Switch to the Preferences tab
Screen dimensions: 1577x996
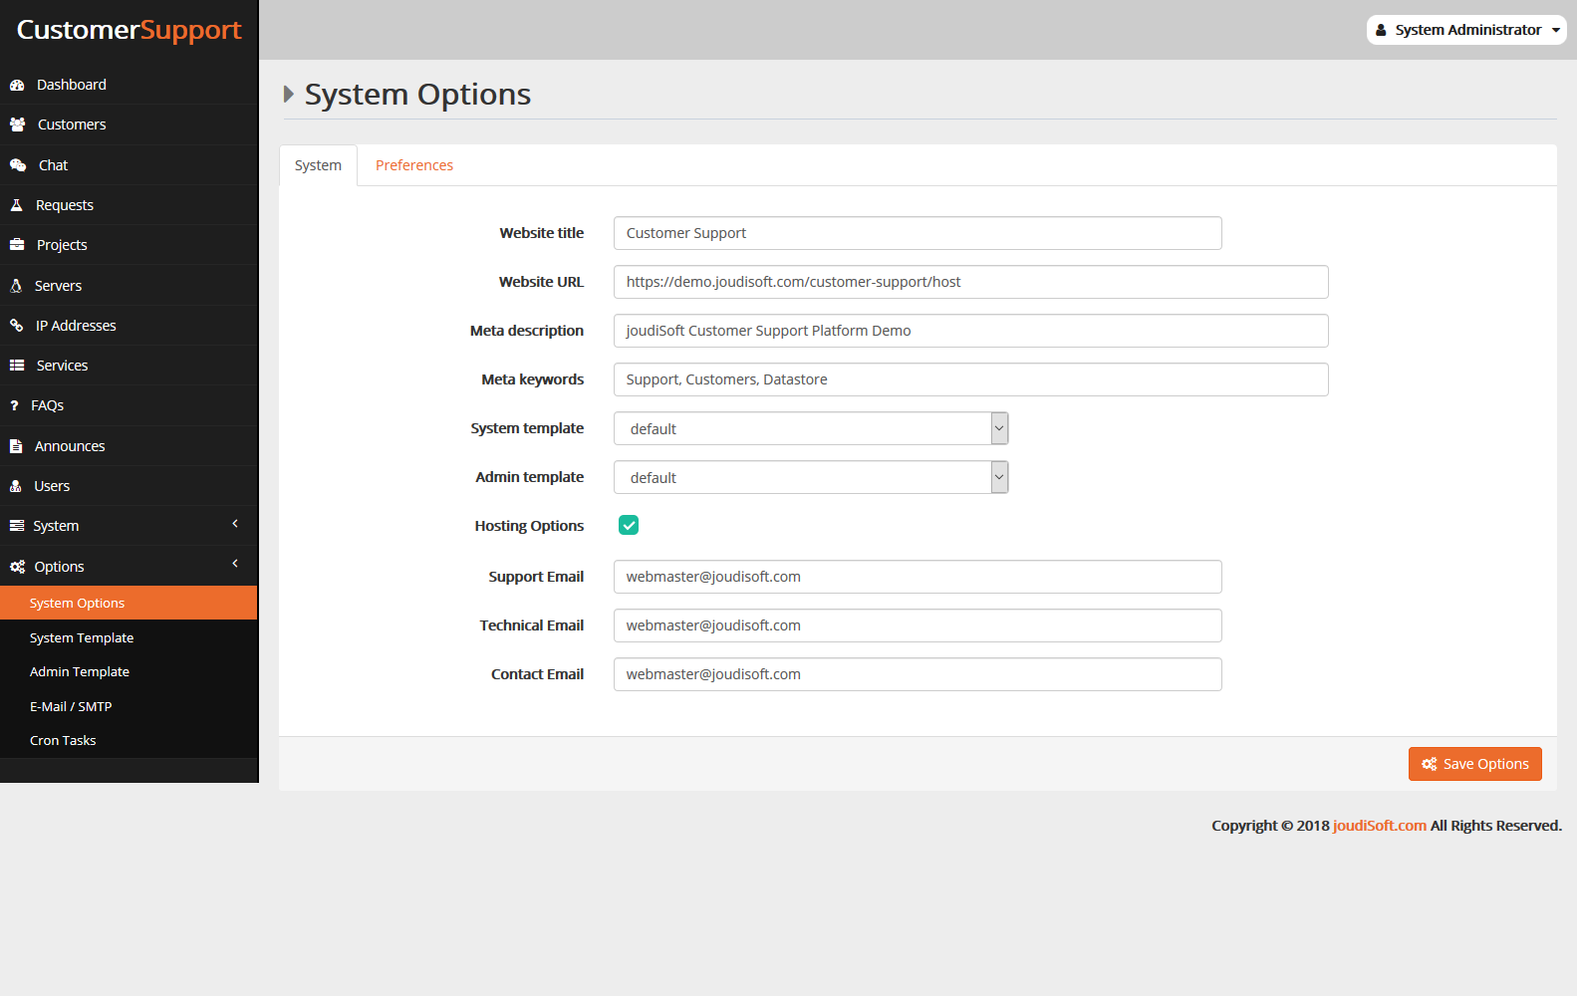click(x=414, y=165)
